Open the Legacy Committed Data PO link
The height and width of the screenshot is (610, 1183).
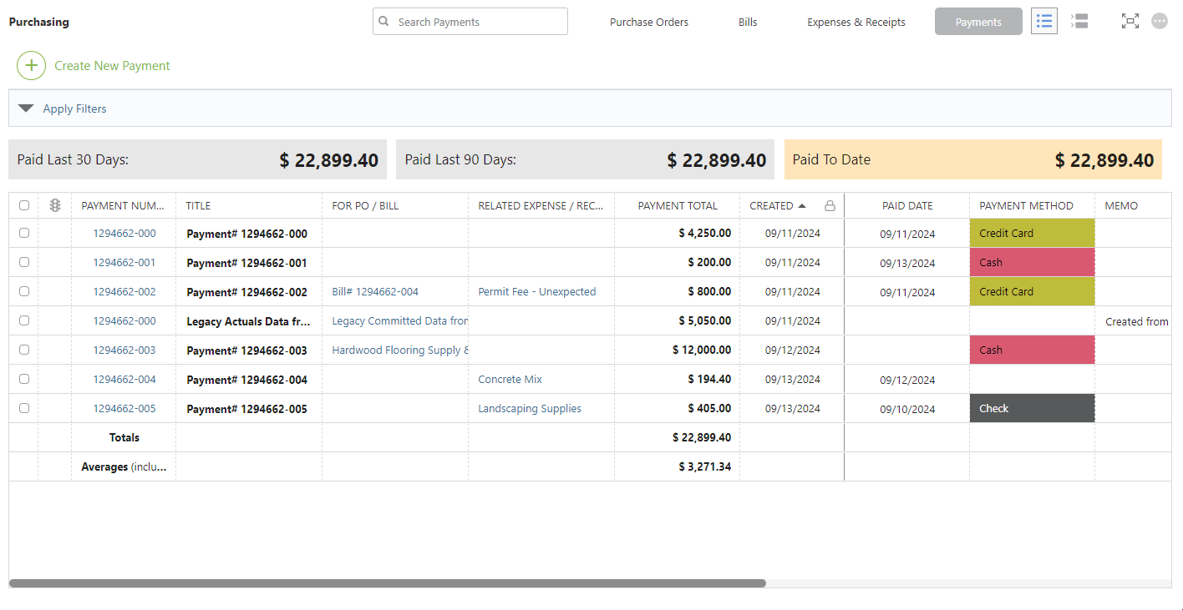pyautogui.click(x=400, y=321)
